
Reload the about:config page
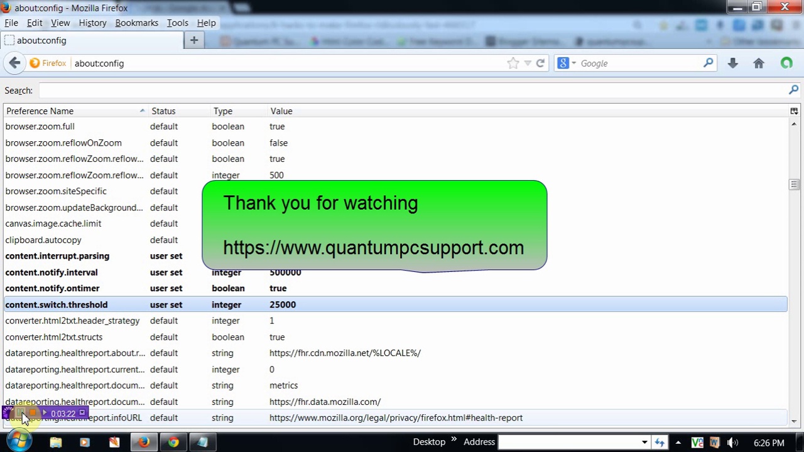click(540, 63)
